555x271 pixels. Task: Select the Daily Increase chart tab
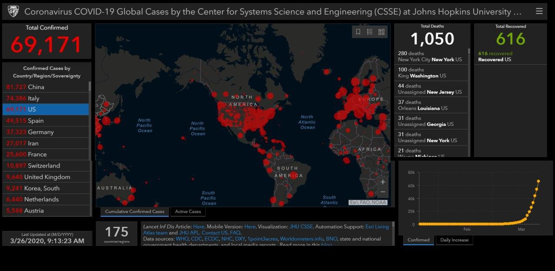pyautogui.click(x=454, y=240)
